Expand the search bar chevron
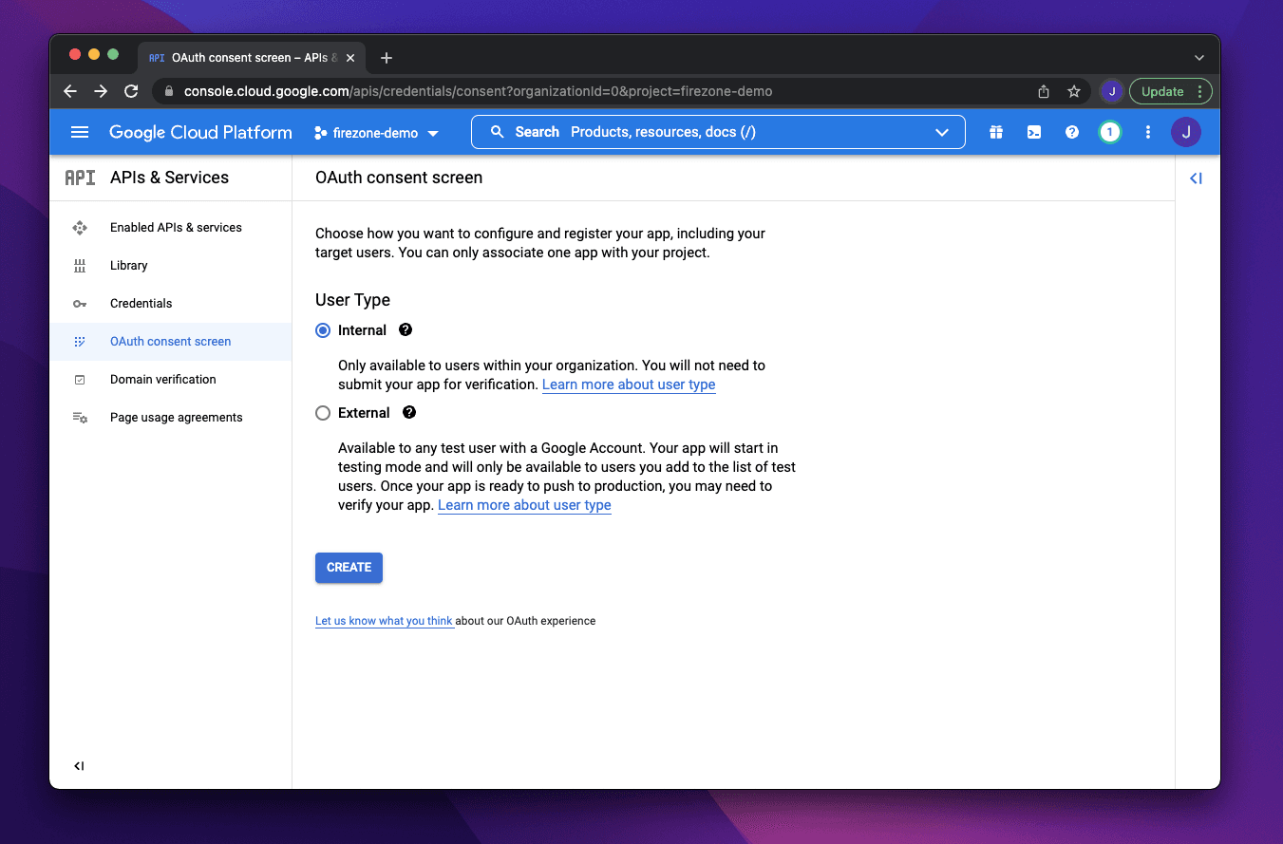Viewport: 1283px width, 844px height. (x=941, y=132)
